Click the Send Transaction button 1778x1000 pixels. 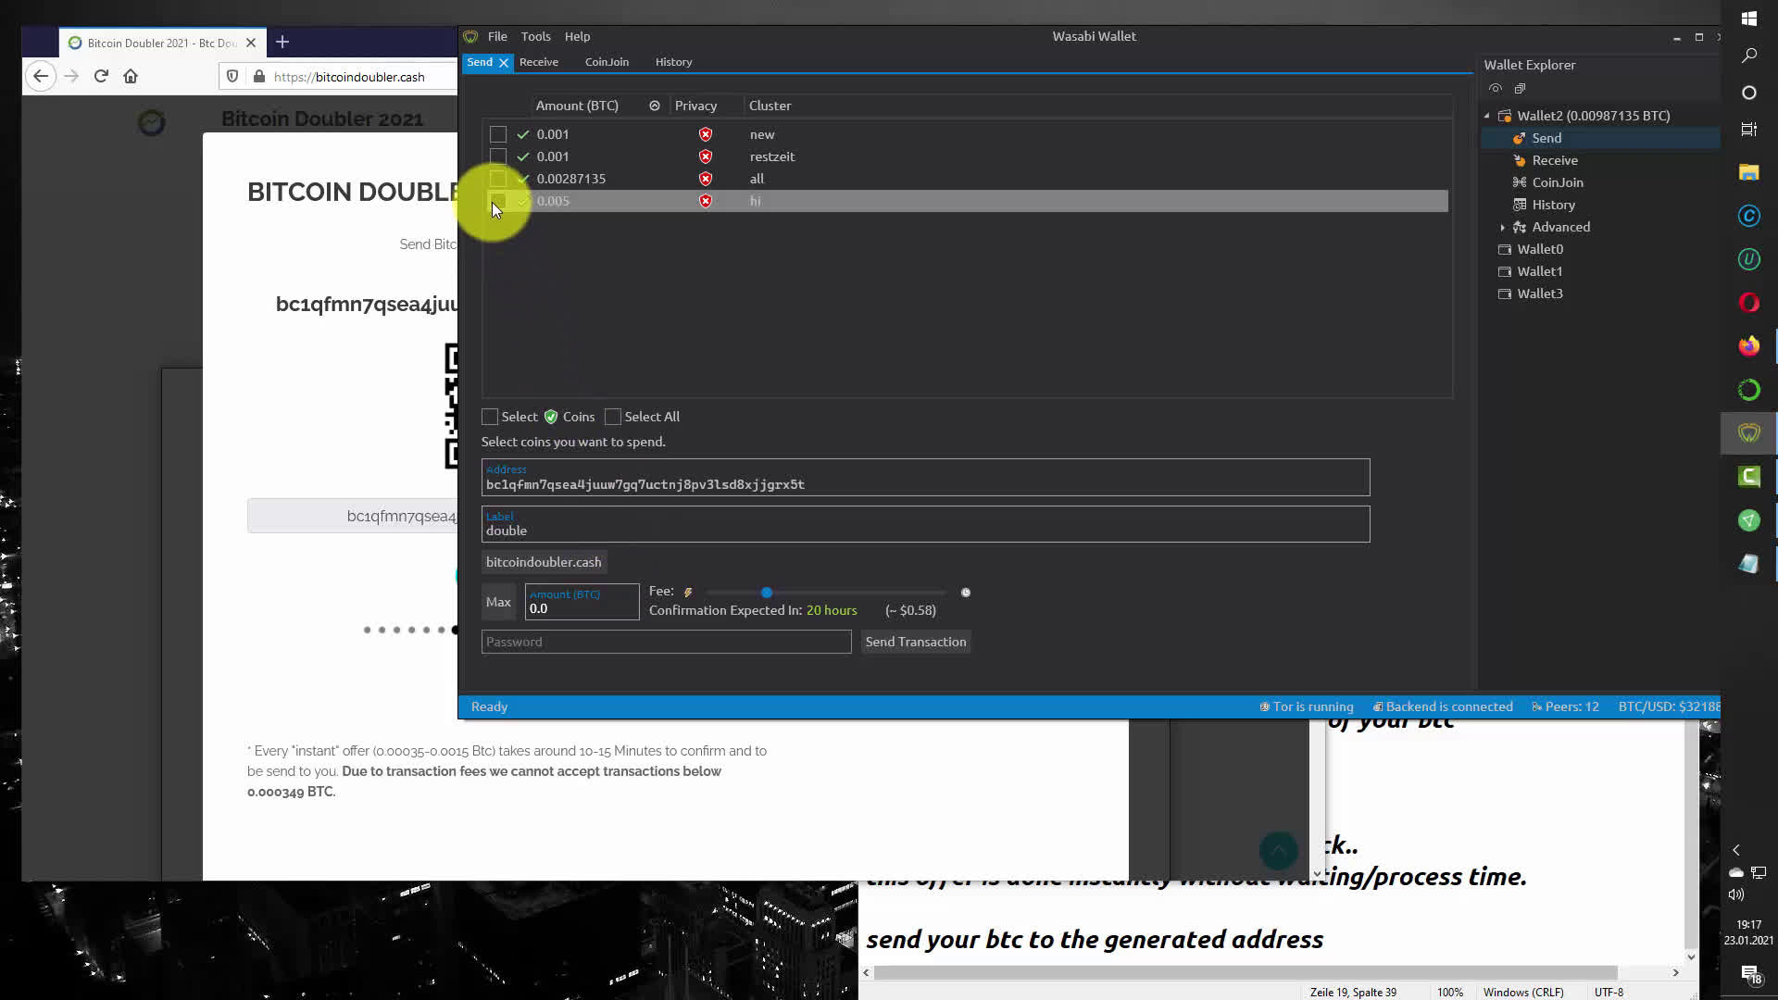pyautogui.click(x=915, y=642)
